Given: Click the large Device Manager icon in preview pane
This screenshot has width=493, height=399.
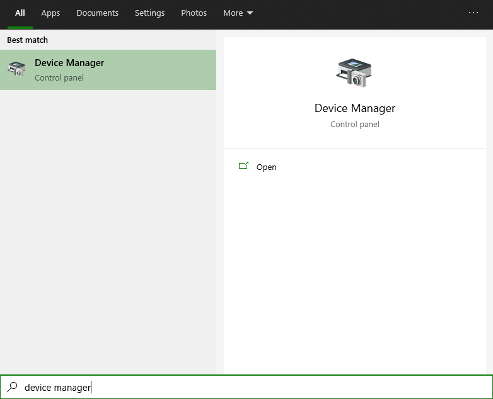Looking at the screenshot, I should pyautogui.click(x=354, y=72).
